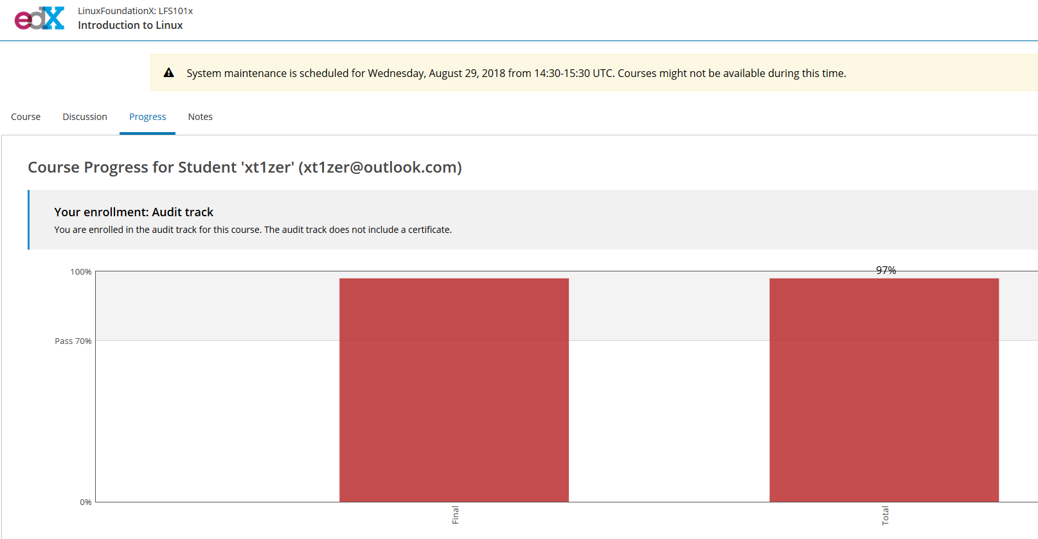1038x539 pixels.
Task: Select the Progress tab
Action: 147,117
